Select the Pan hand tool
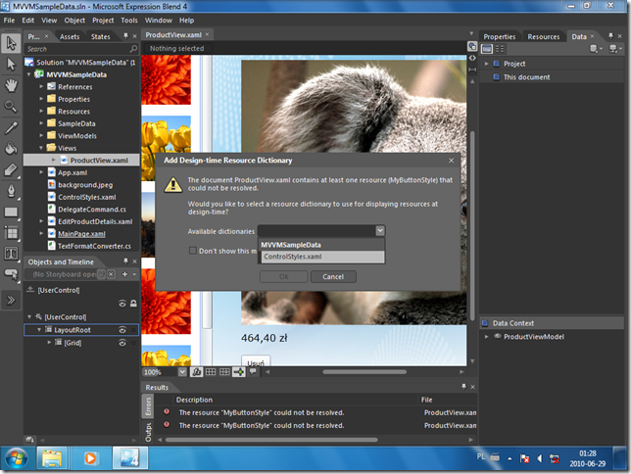631x474 pixels. point(11,84)
